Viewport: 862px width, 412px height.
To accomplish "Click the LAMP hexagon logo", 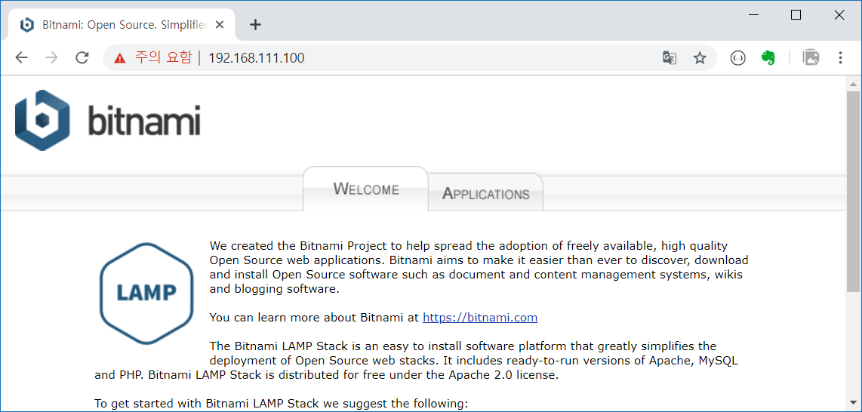I will [146, 294].
